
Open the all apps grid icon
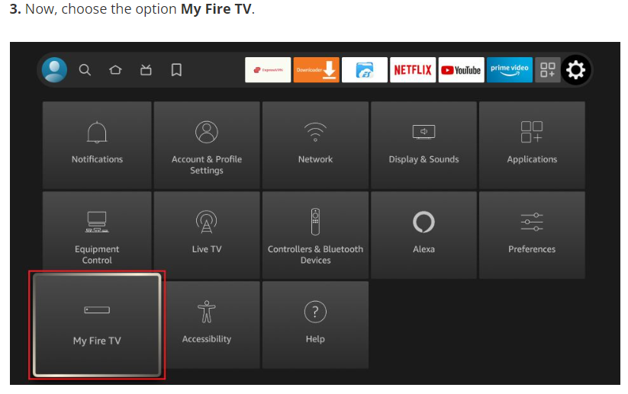(x=547, y=70)
